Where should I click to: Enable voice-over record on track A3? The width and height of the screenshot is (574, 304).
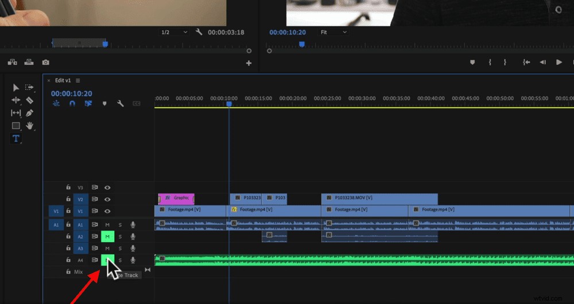pos(133,248)
